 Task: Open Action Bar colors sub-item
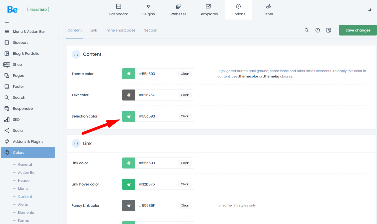click(x=27, y=172)
